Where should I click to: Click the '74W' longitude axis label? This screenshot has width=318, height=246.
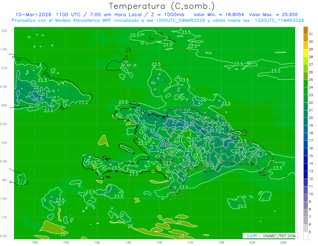[97, 242]
